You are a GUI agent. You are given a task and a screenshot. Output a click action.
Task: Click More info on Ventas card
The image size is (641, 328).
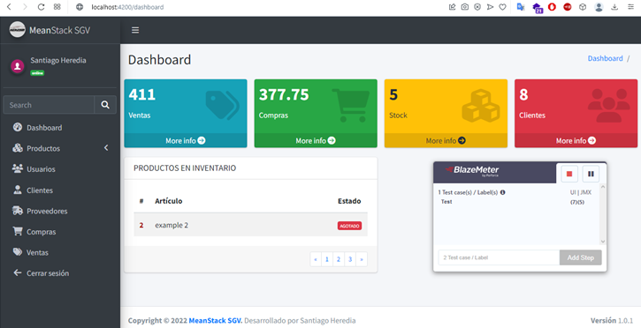pos(186,140)
